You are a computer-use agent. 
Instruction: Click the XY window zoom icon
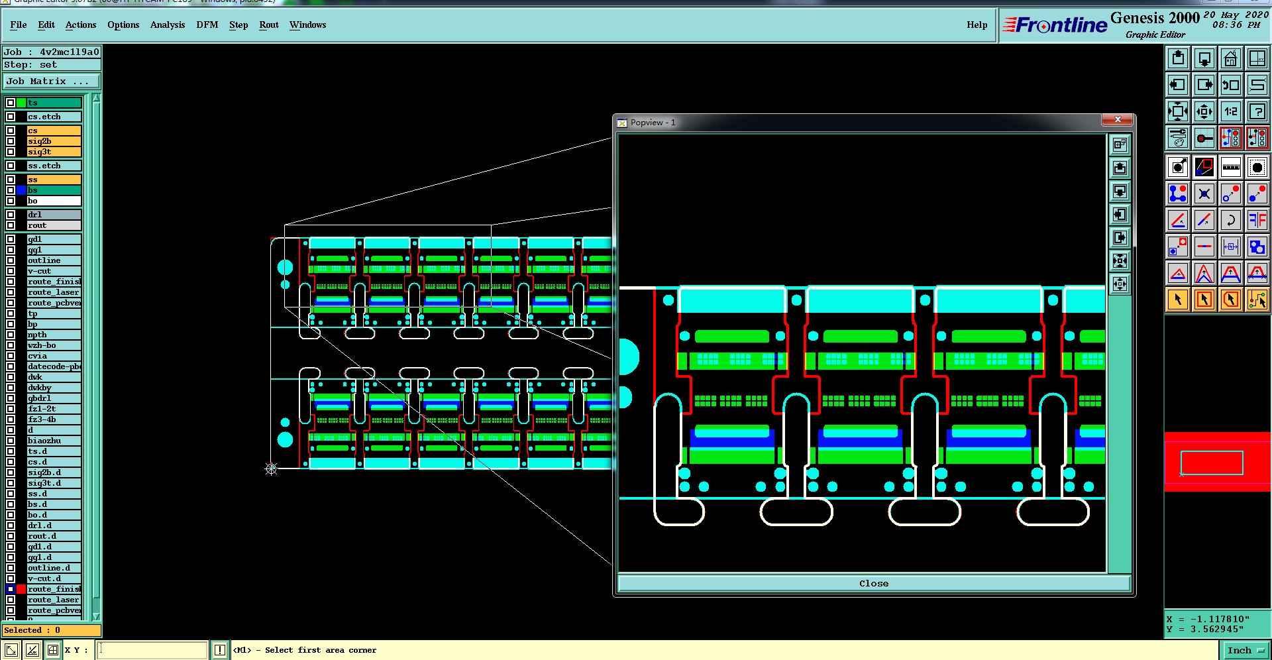(1257, 58)
